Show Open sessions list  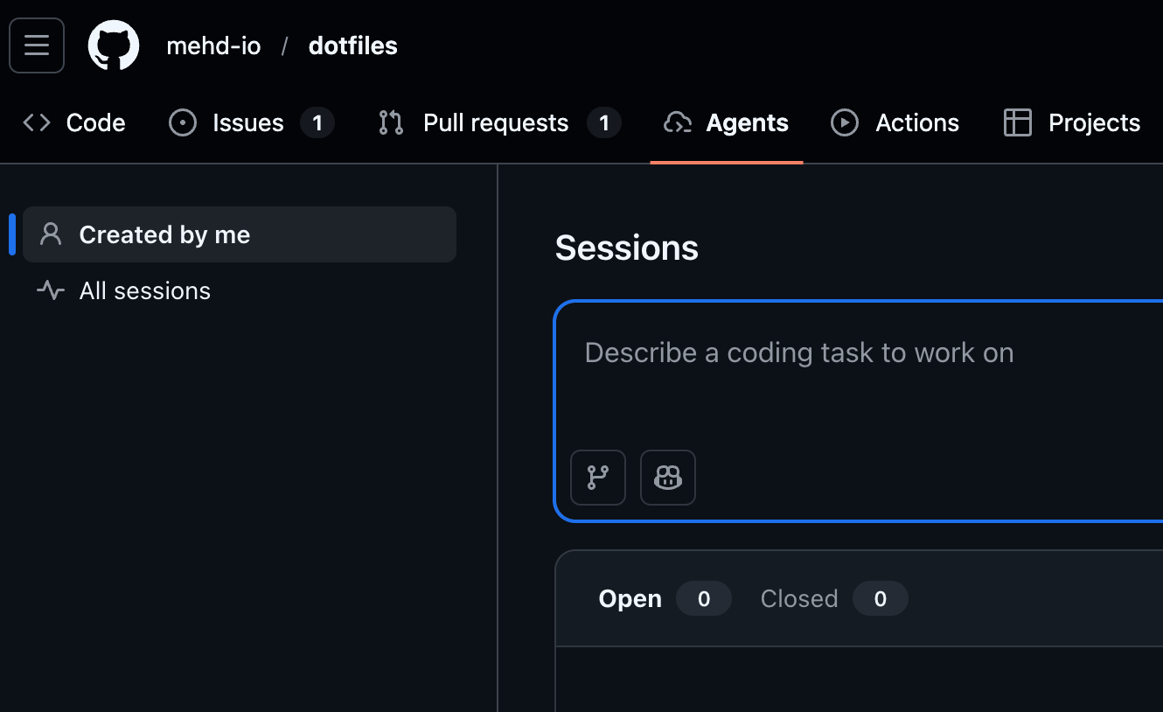pyautogui.click(x=665, y=598)
